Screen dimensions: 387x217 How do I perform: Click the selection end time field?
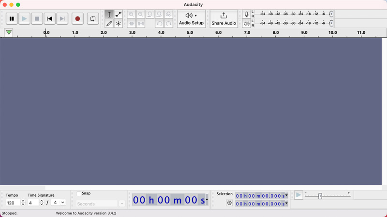tap(260, 203)
